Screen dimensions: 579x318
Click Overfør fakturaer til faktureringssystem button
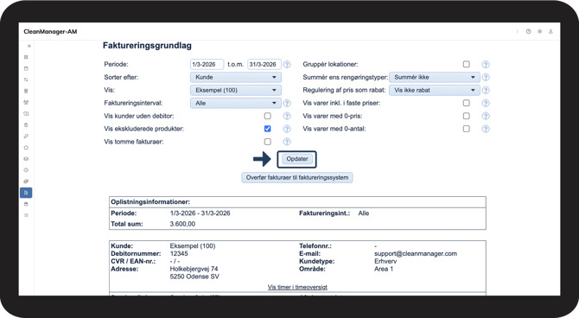297,178
